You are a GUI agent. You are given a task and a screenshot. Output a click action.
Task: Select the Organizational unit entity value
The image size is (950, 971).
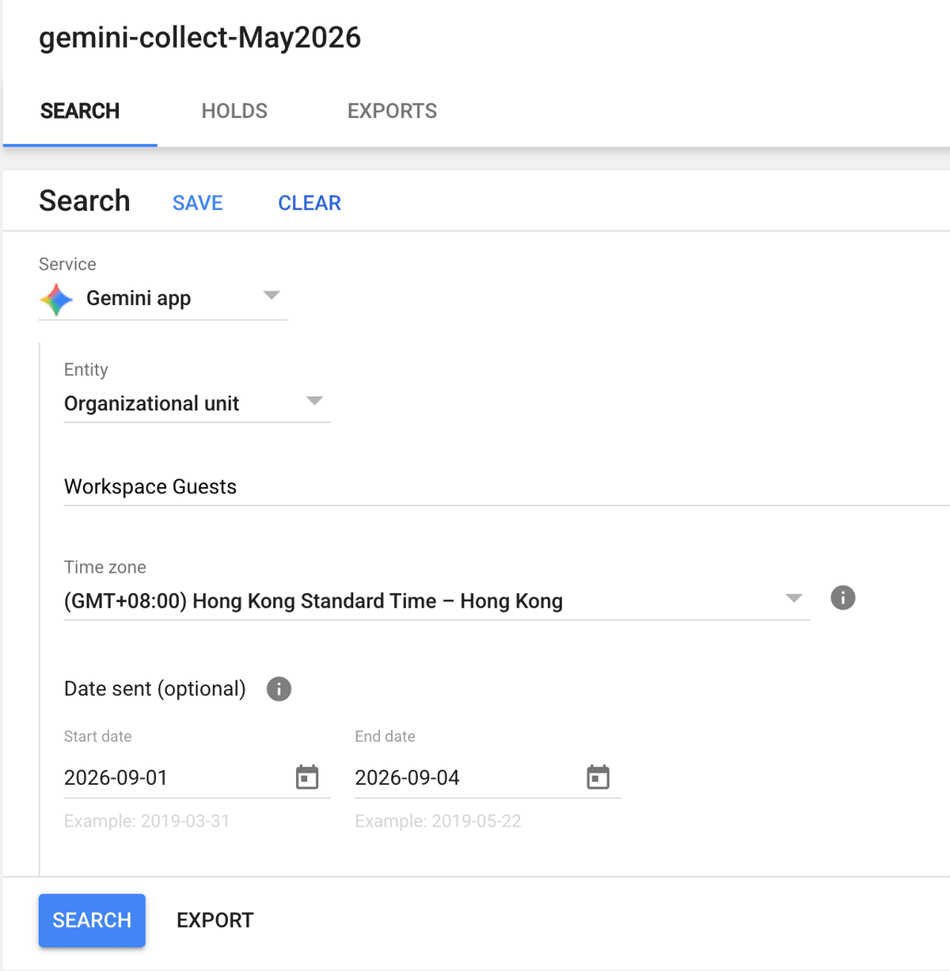click(x=197, y=403)
